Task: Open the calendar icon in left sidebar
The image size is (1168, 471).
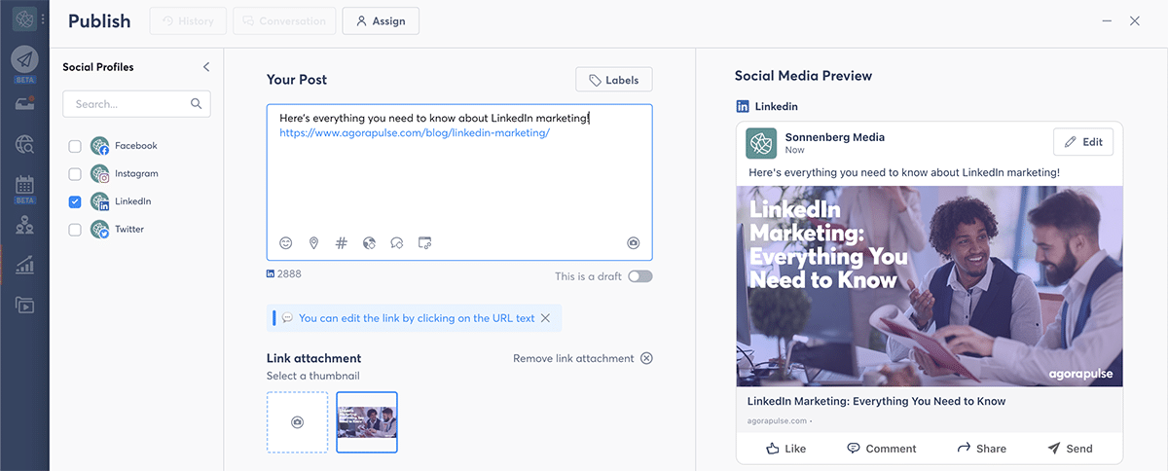Action: (x=24, y=185)
